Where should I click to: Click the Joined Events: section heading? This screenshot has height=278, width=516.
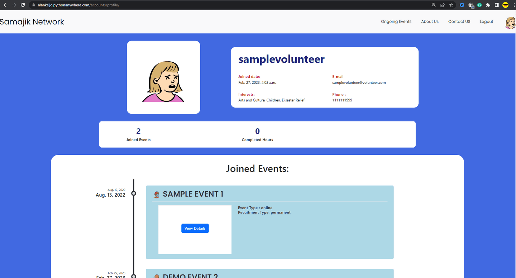click(257, 169)
